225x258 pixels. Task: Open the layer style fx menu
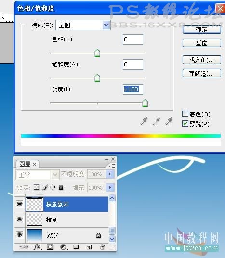point(38,247)
